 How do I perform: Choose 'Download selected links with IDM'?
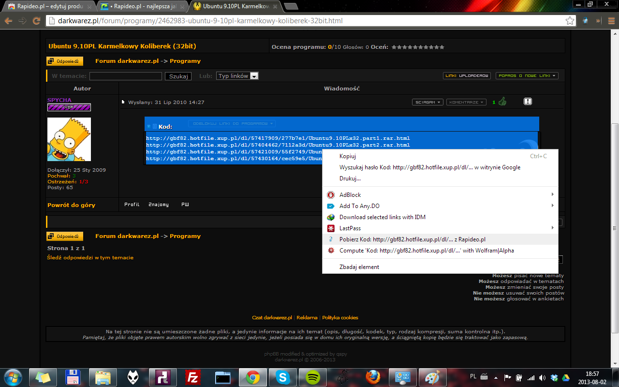(x=382, y=217)
